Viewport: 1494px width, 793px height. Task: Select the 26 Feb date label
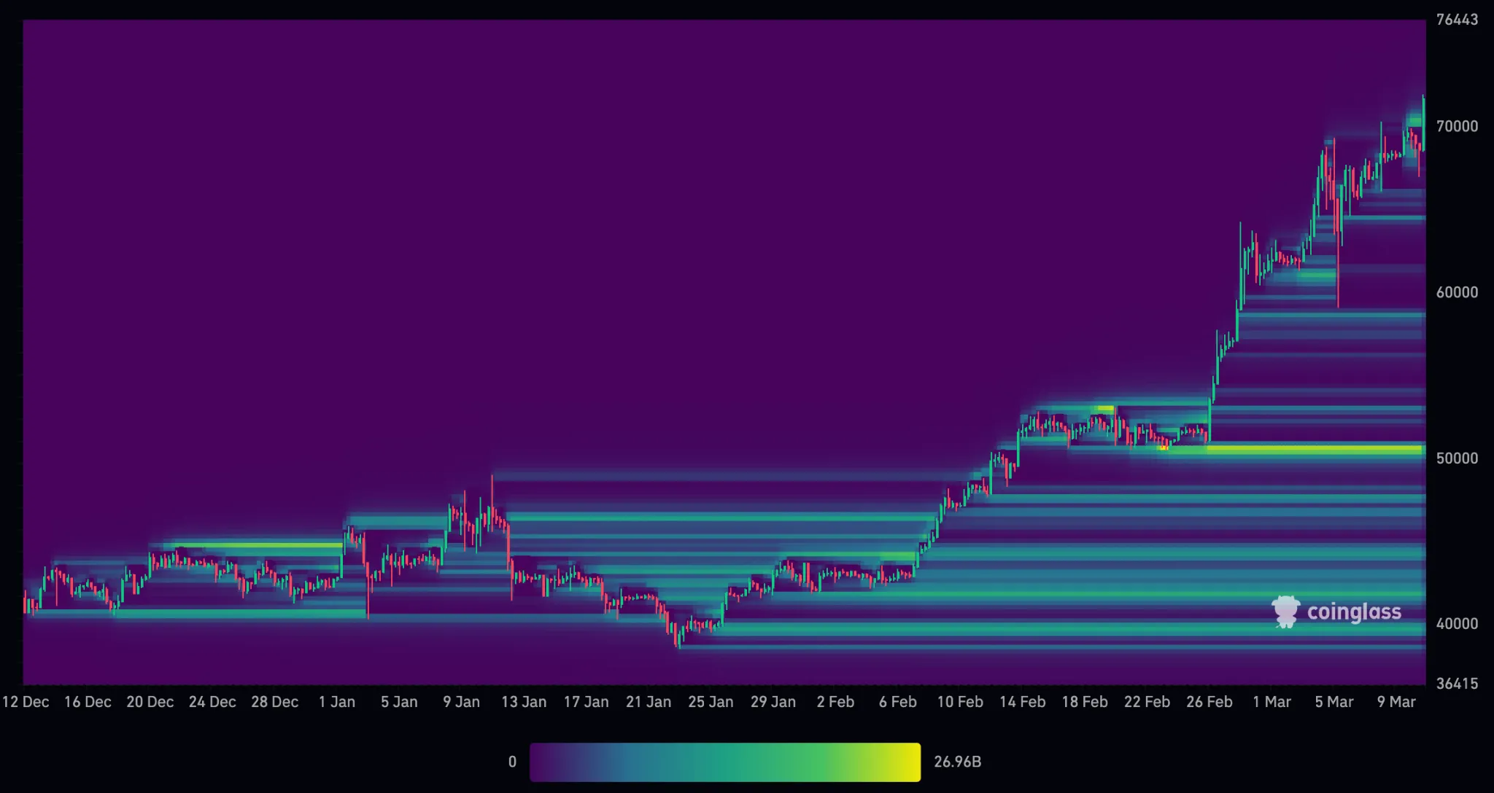click(x=1209, y=702)
